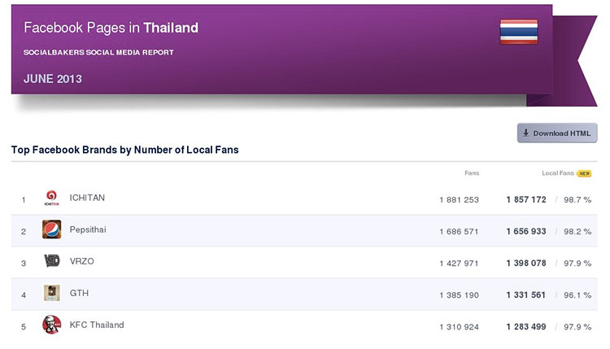Screen dimensions: 610x349
Task: Select KFC Thailand fans count 1 310 924
Action: click(x=459, y=327)
